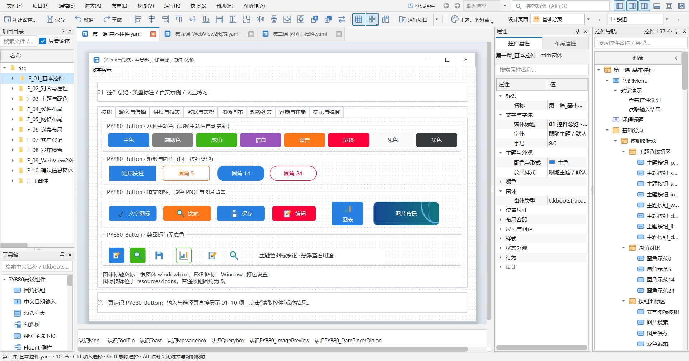Screen dimensions: 689x361
Task: Switch to 第九课_WebView2图表.yaml tab
Action: coord(207,34)
